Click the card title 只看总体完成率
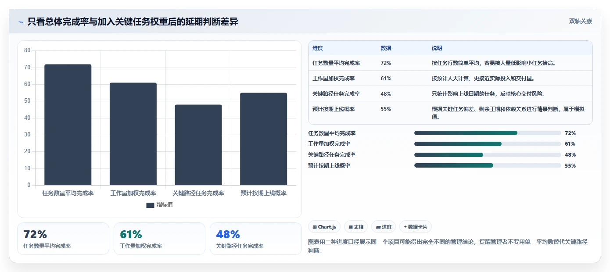Viewport: 610px width, 272px height. pyautogui.click(x=133, y=21)
